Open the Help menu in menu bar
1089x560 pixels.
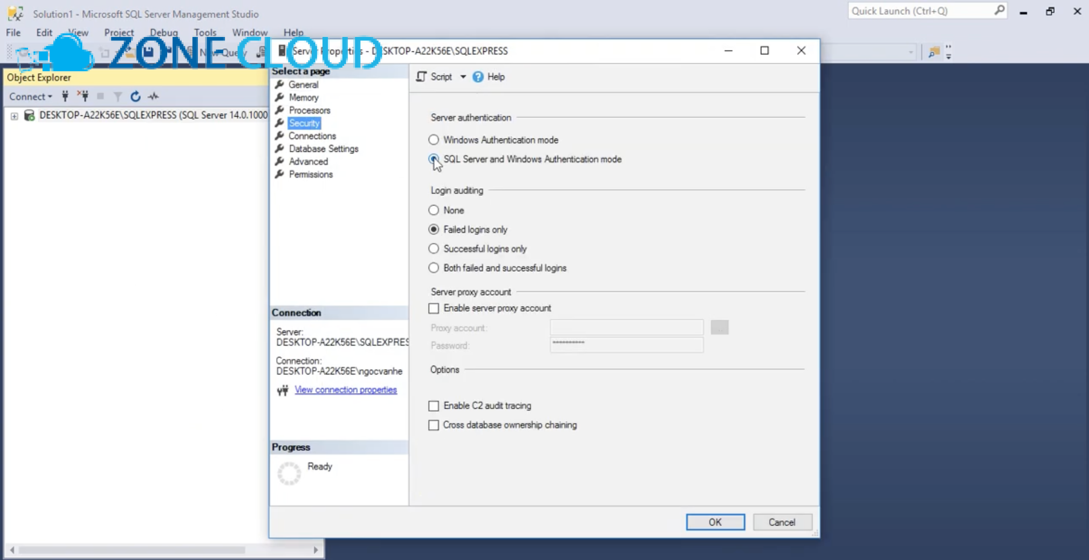click(x=294, y=32)
